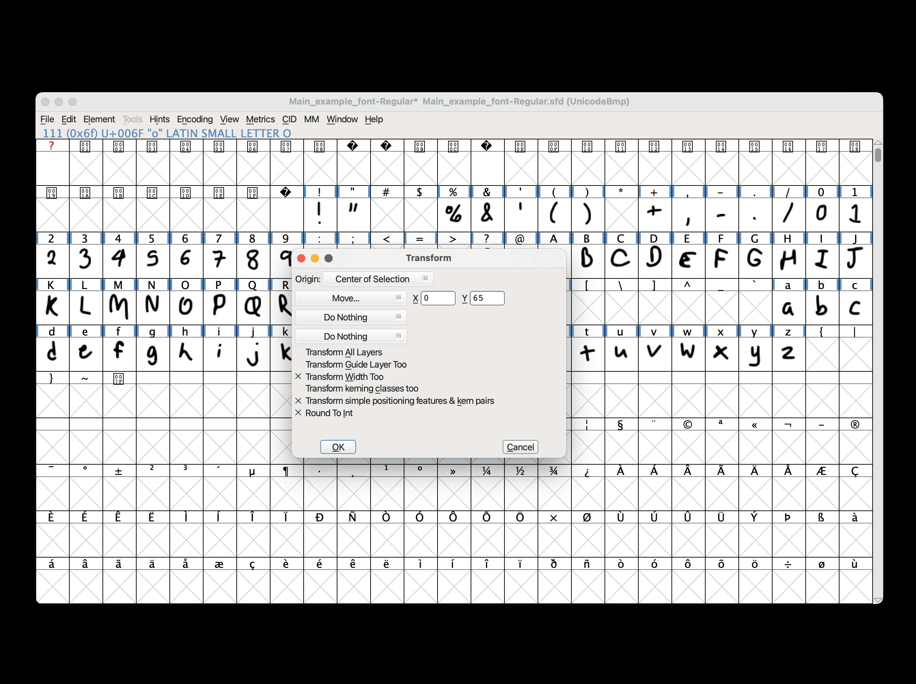Open the Hints menu
The height and width of the screenshot is (684, 916).
[x=159, y=119]
